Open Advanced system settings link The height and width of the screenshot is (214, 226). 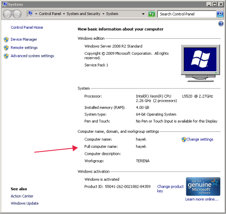pos(32,56)
